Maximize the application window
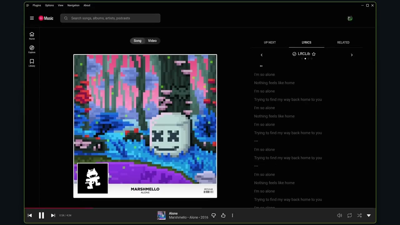Screen dimensions: 400x225 tap(367, 5)
